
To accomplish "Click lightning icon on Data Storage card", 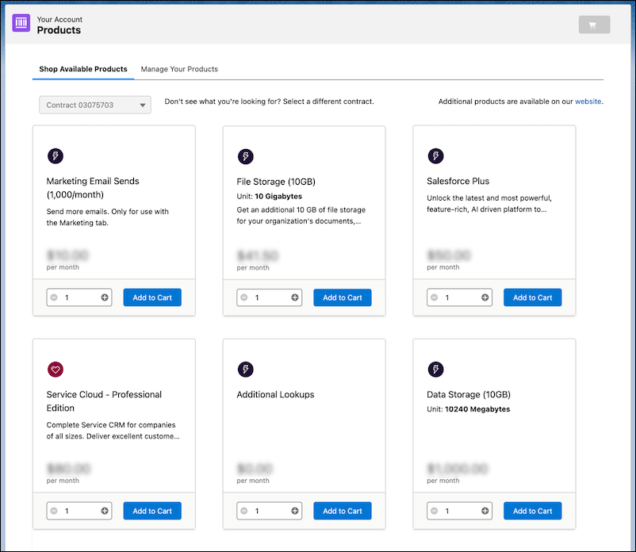I will click(435, 369).
